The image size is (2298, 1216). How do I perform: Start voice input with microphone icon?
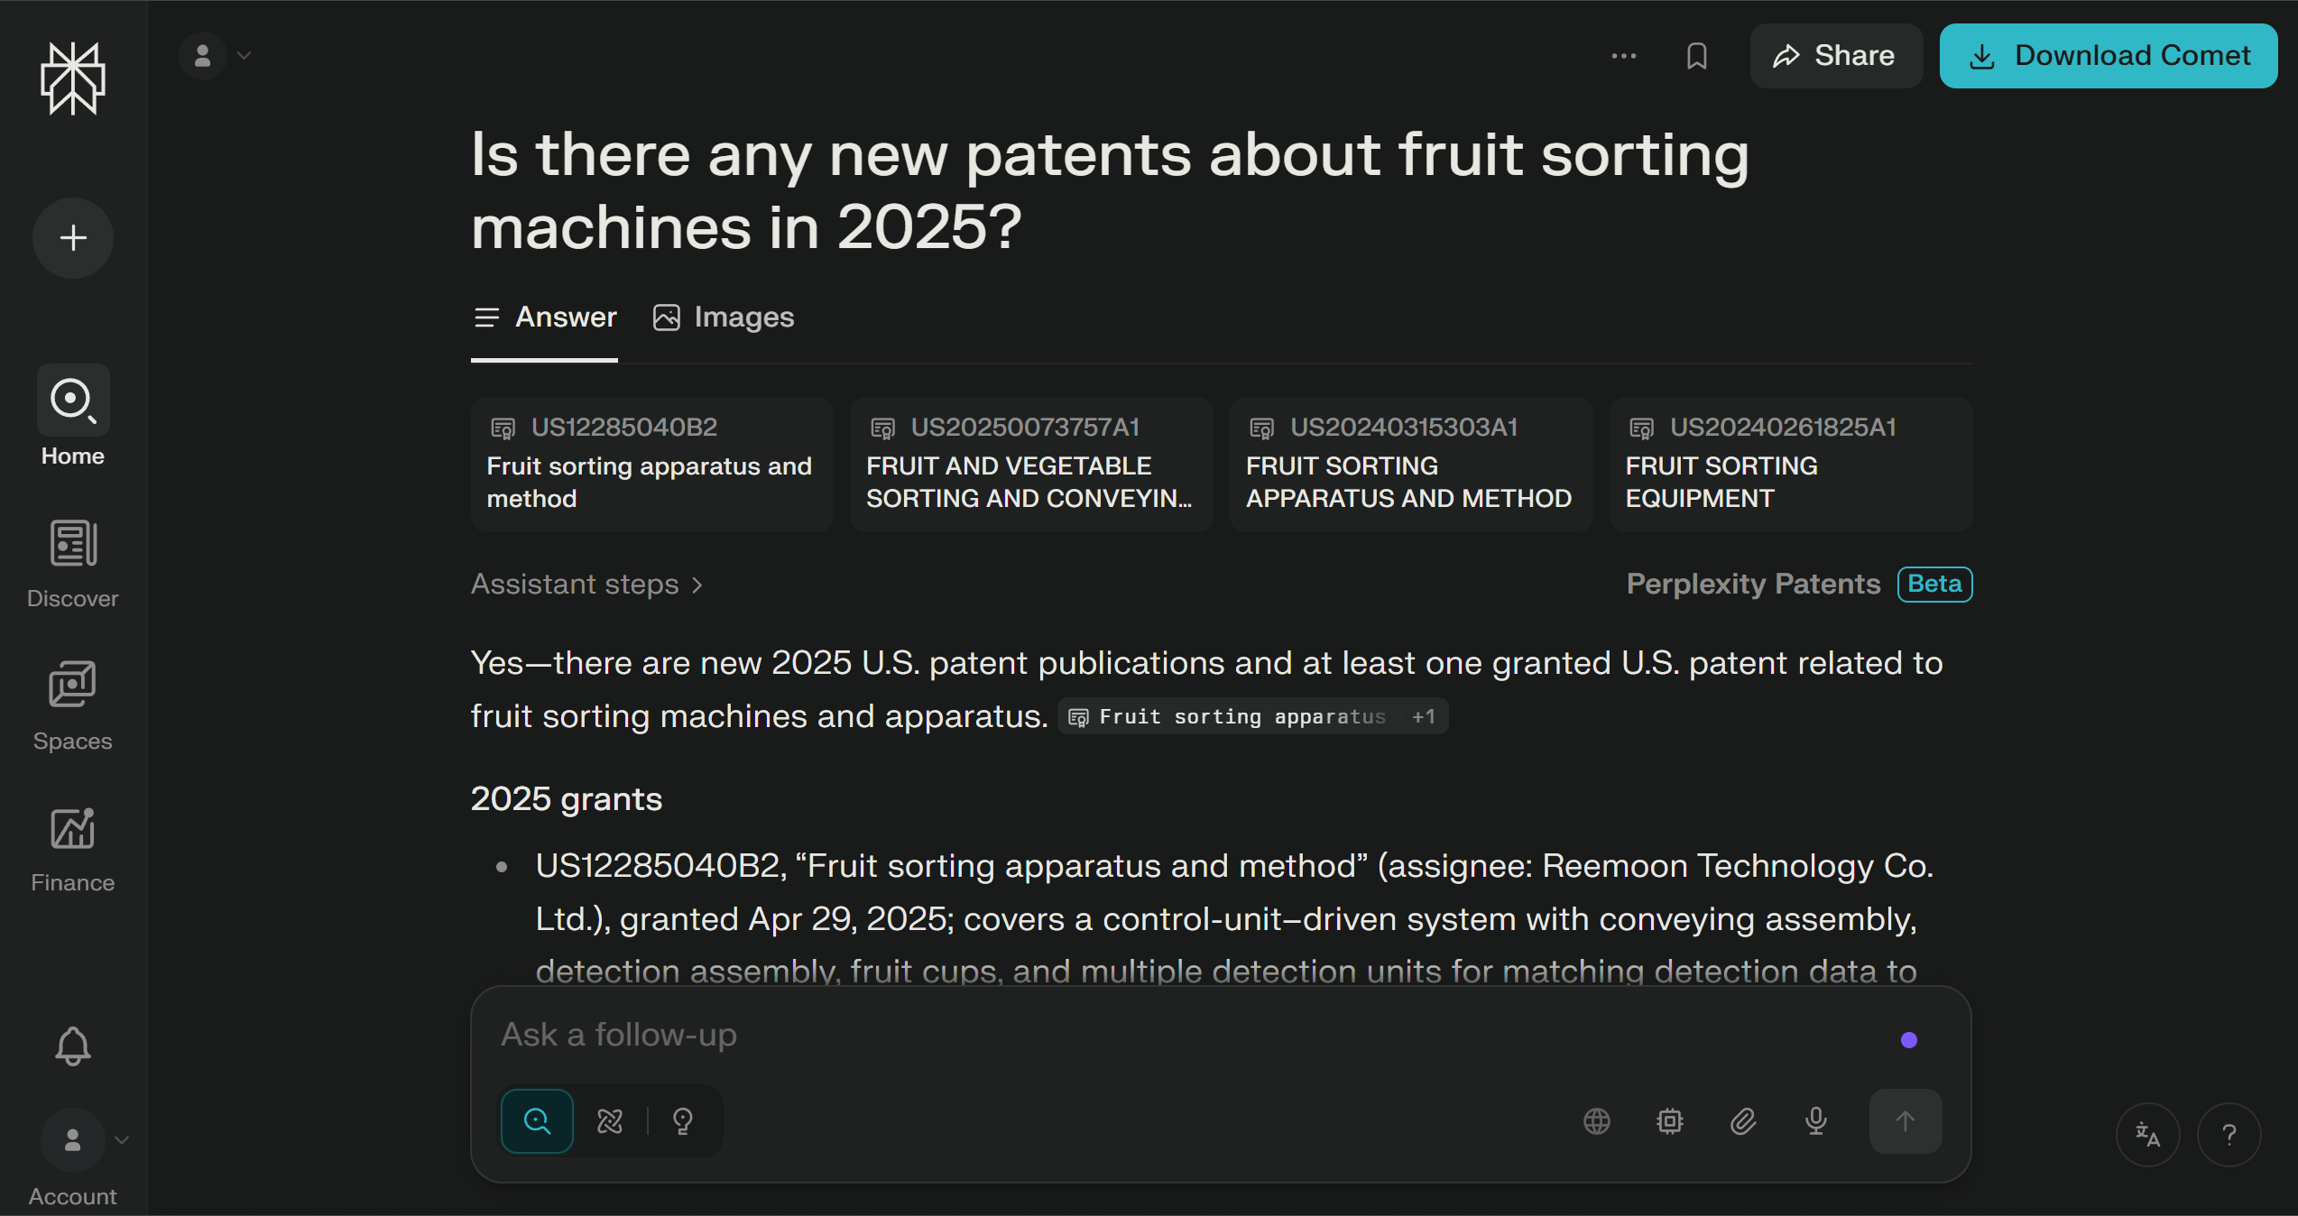[x=1814, y=1121]
